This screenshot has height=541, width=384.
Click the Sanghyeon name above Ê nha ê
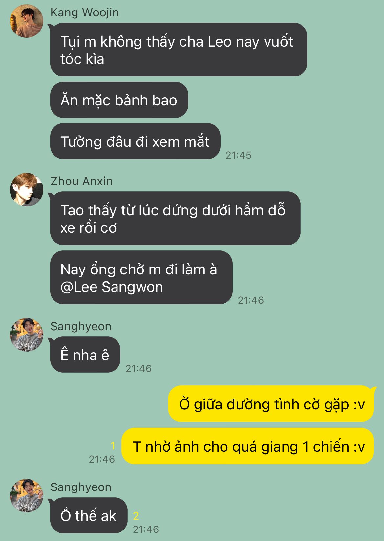[x=81, y=326]
